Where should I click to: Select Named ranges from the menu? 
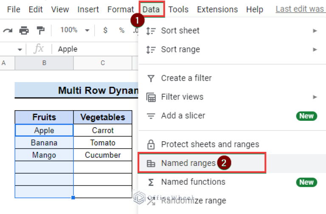(188, 163)
